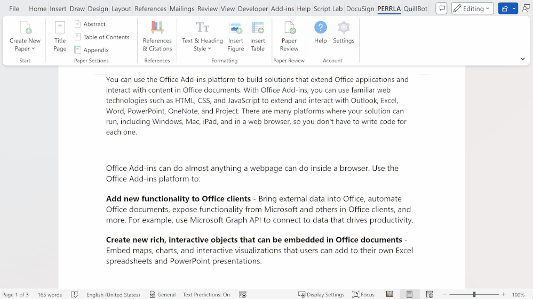Adjust the zoom slider handle
This screenshot has width=533, height=299.
tap(474, 295)
